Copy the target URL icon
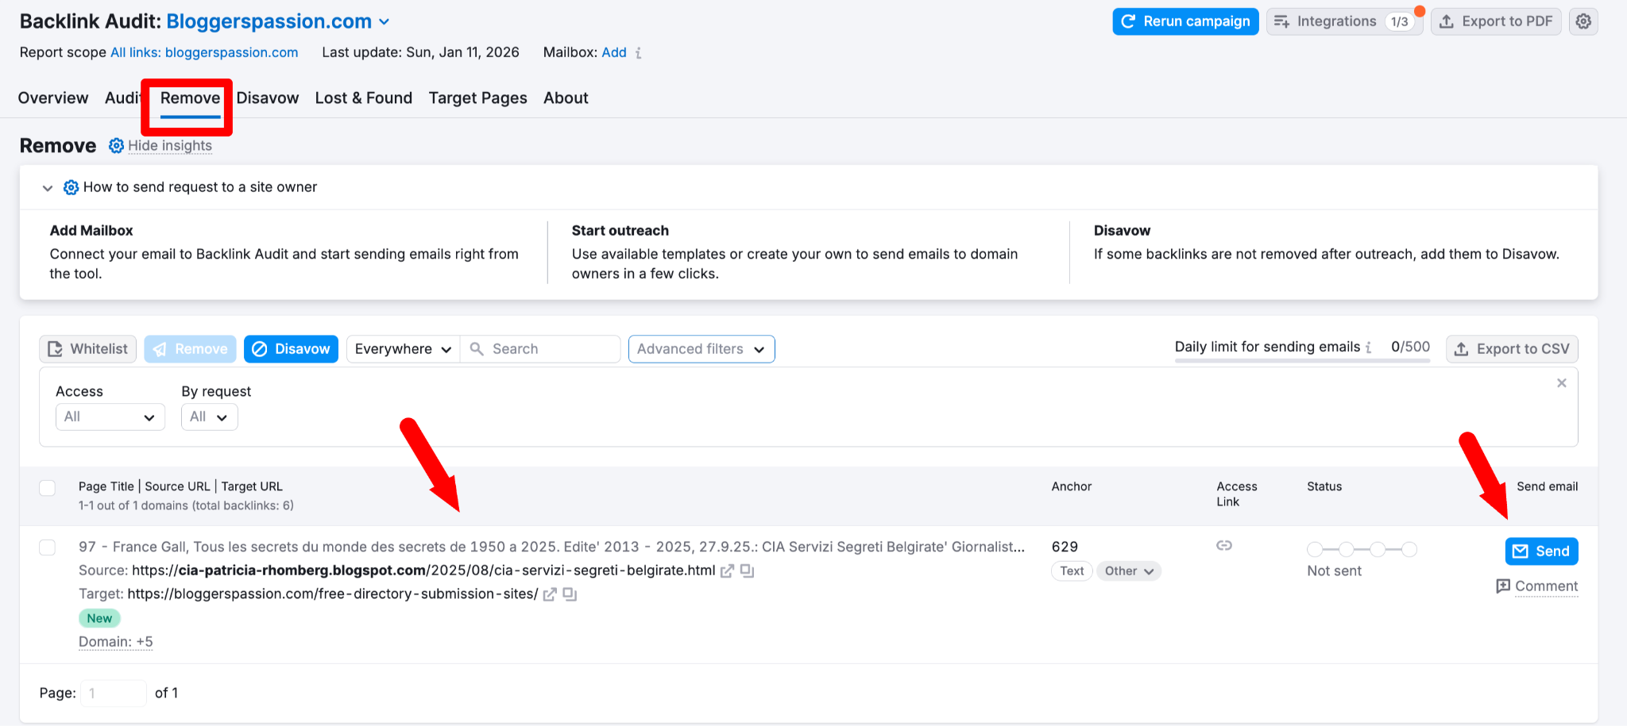Image resolution: width=1627 pixels, height=726 pixels. pos(570,594)
